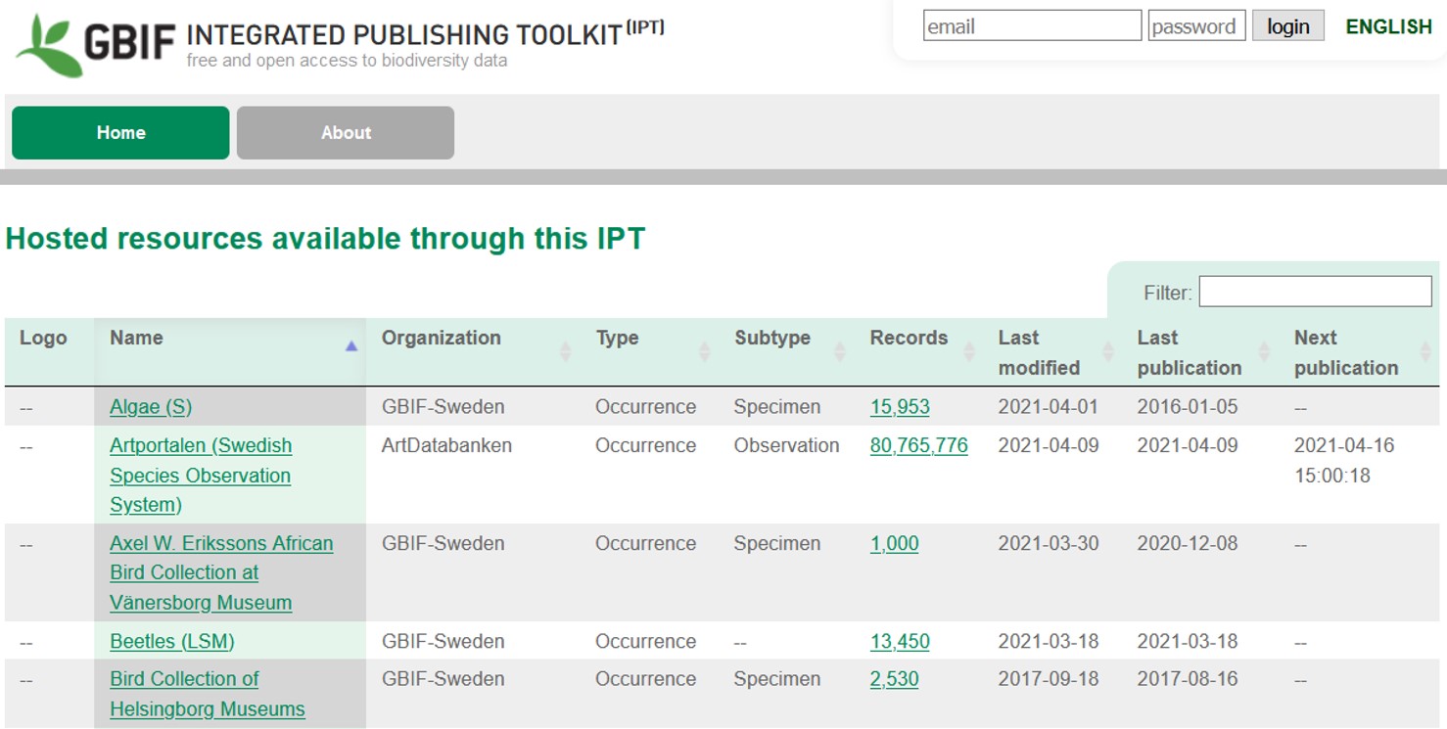Click the Logo column header

pos(43,338)
